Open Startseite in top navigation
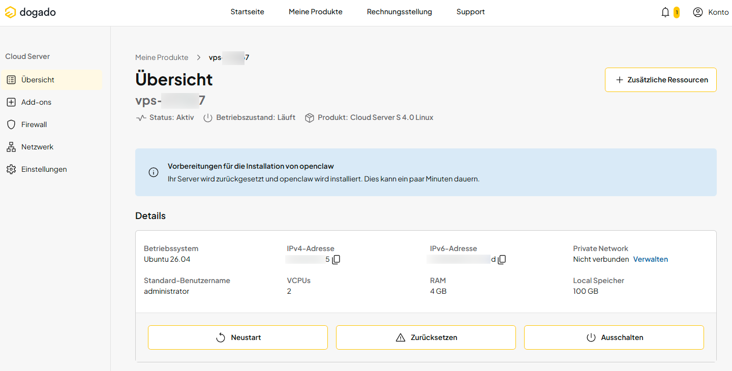The height and width of the screenshot is (371, 732). [x=247, y=12]
